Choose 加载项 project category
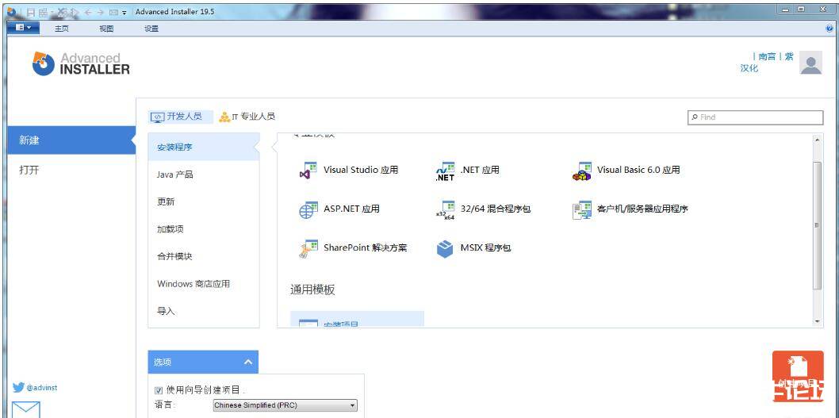Screen dimensions: 839x418 coord(203,229)
